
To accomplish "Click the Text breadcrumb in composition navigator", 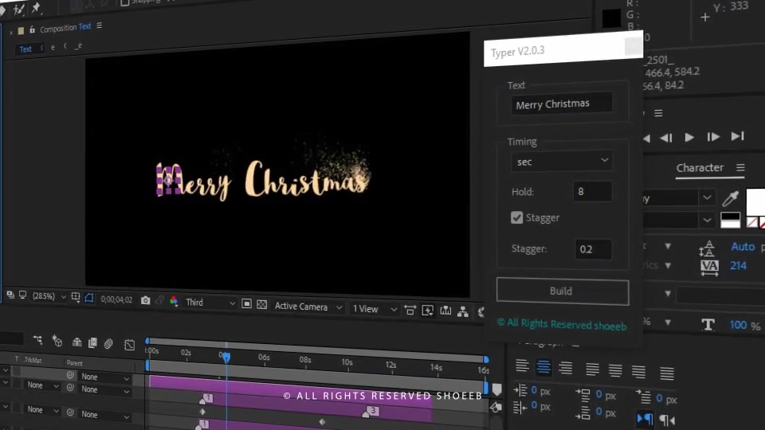I will click(25, 49).
